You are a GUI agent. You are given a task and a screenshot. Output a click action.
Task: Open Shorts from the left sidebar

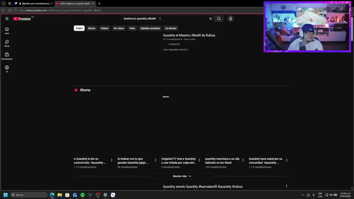[x=7, y=43]
